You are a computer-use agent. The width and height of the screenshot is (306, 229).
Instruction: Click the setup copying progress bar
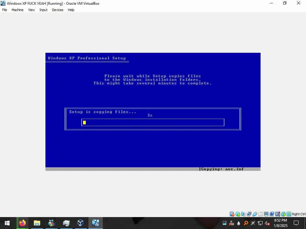(153, 123)
